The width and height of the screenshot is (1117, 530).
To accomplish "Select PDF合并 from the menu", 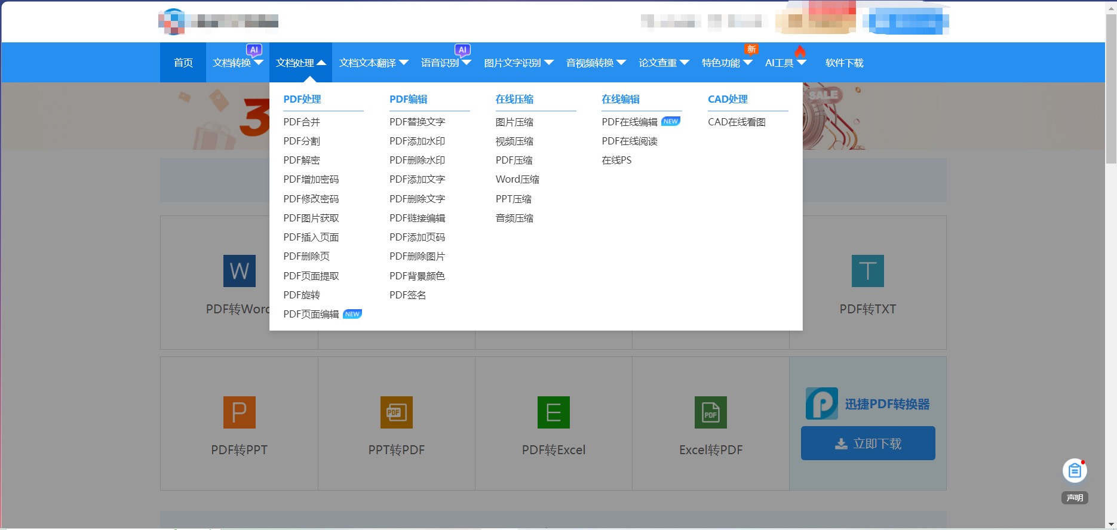I will [x=302, y=122].
